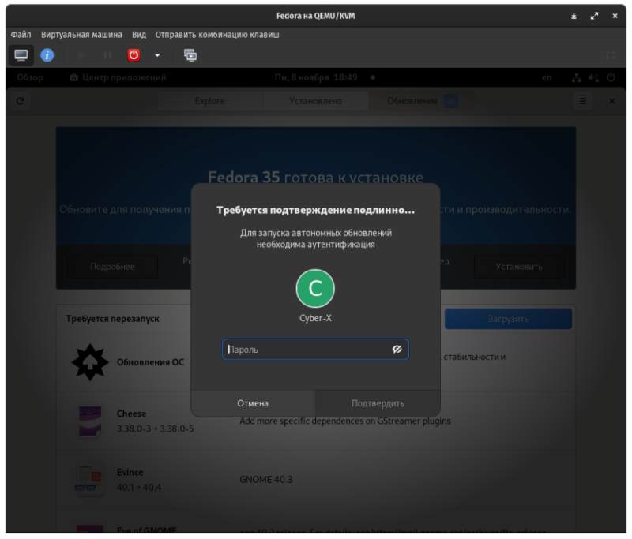Switch to the Обновления tab
The image size is (632, 539).
421,101
